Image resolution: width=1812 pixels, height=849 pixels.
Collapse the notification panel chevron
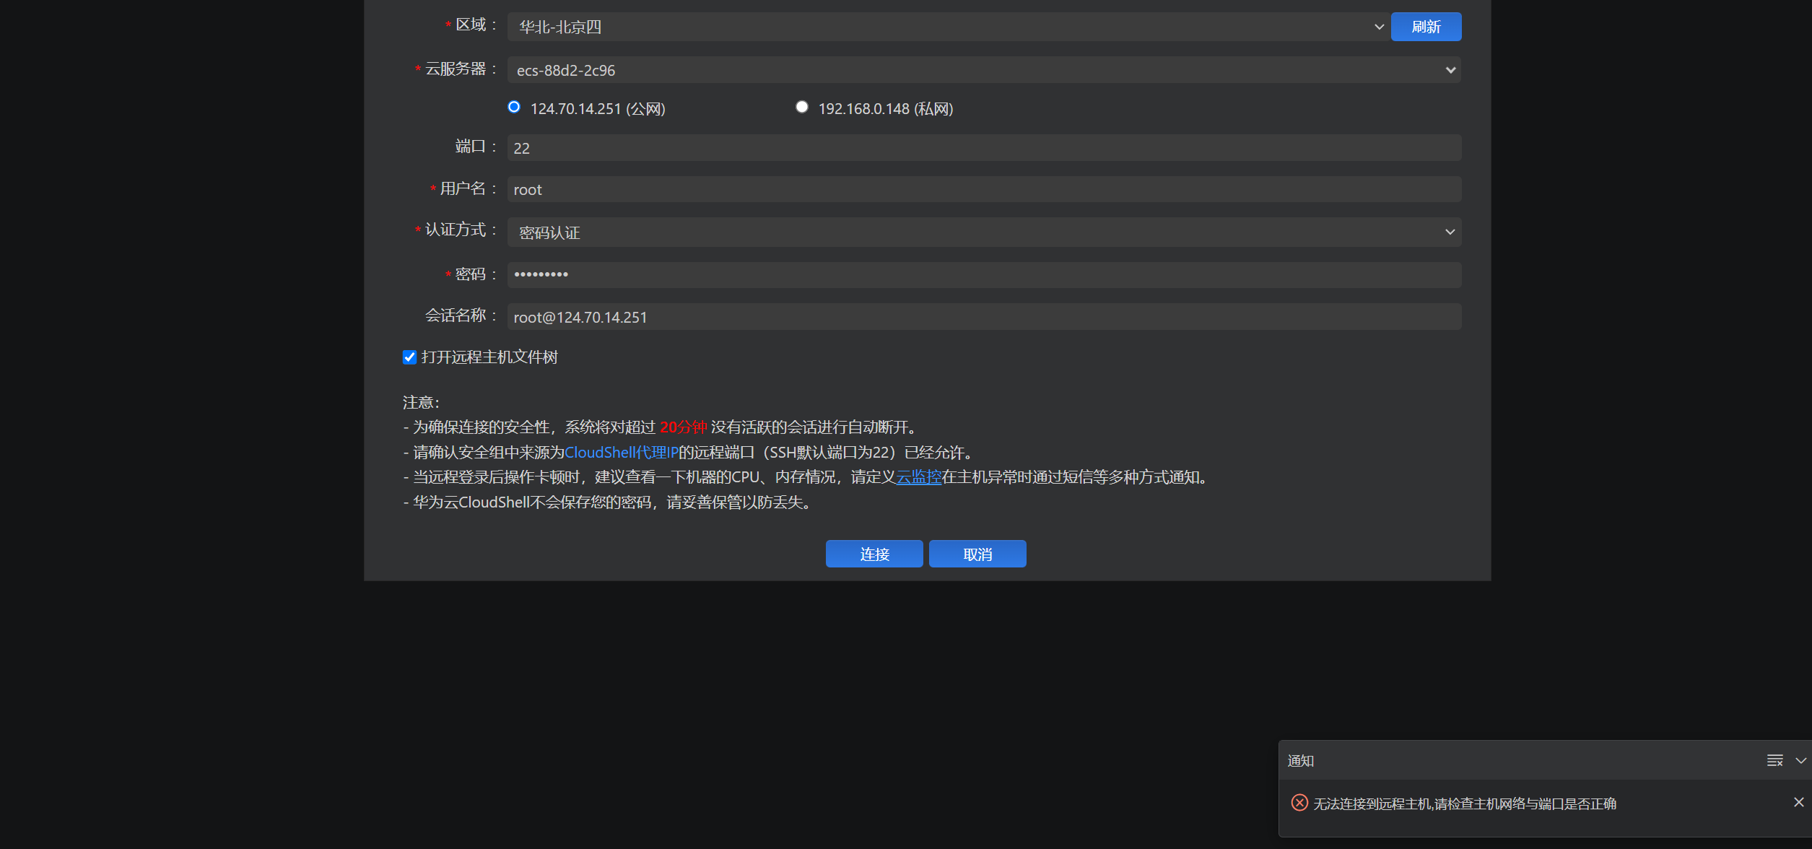click(1800, 760)
